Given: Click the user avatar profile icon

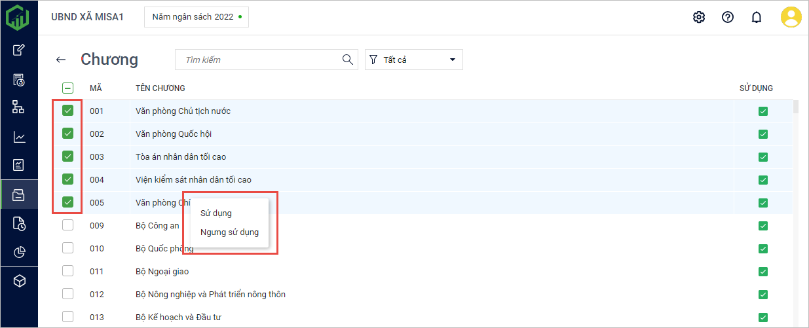Looking at the screenshot, I should [791, 17].
